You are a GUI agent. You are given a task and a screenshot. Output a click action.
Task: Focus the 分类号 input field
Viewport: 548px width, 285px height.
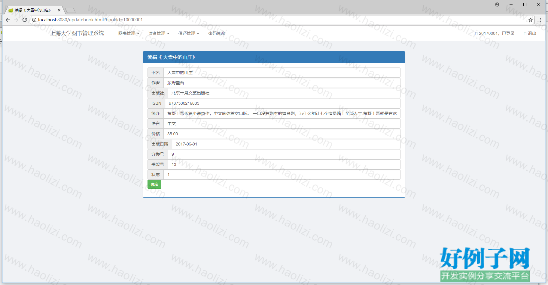(284, 154)
